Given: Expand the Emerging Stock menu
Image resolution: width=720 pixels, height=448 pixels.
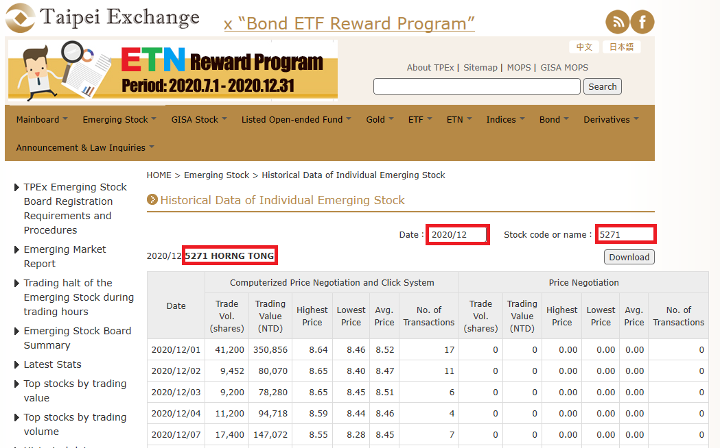Looking at the screenshot, I should point(119,119).
